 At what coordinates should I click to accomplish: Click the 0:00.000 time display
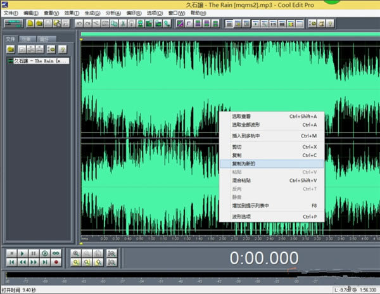click(x=263, y=257)
